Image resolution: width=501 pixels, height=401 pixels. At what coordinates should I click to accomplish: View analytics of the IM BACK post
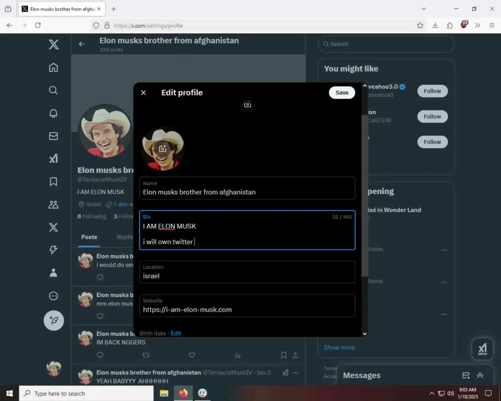(238, 355)
